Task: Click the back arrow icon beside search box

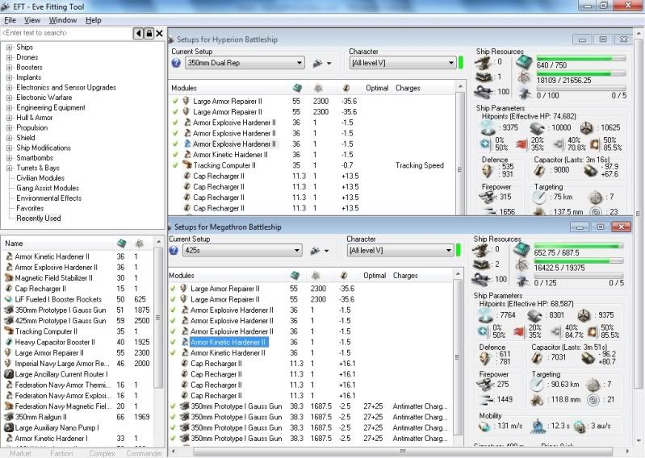Action: coord(139,33)
